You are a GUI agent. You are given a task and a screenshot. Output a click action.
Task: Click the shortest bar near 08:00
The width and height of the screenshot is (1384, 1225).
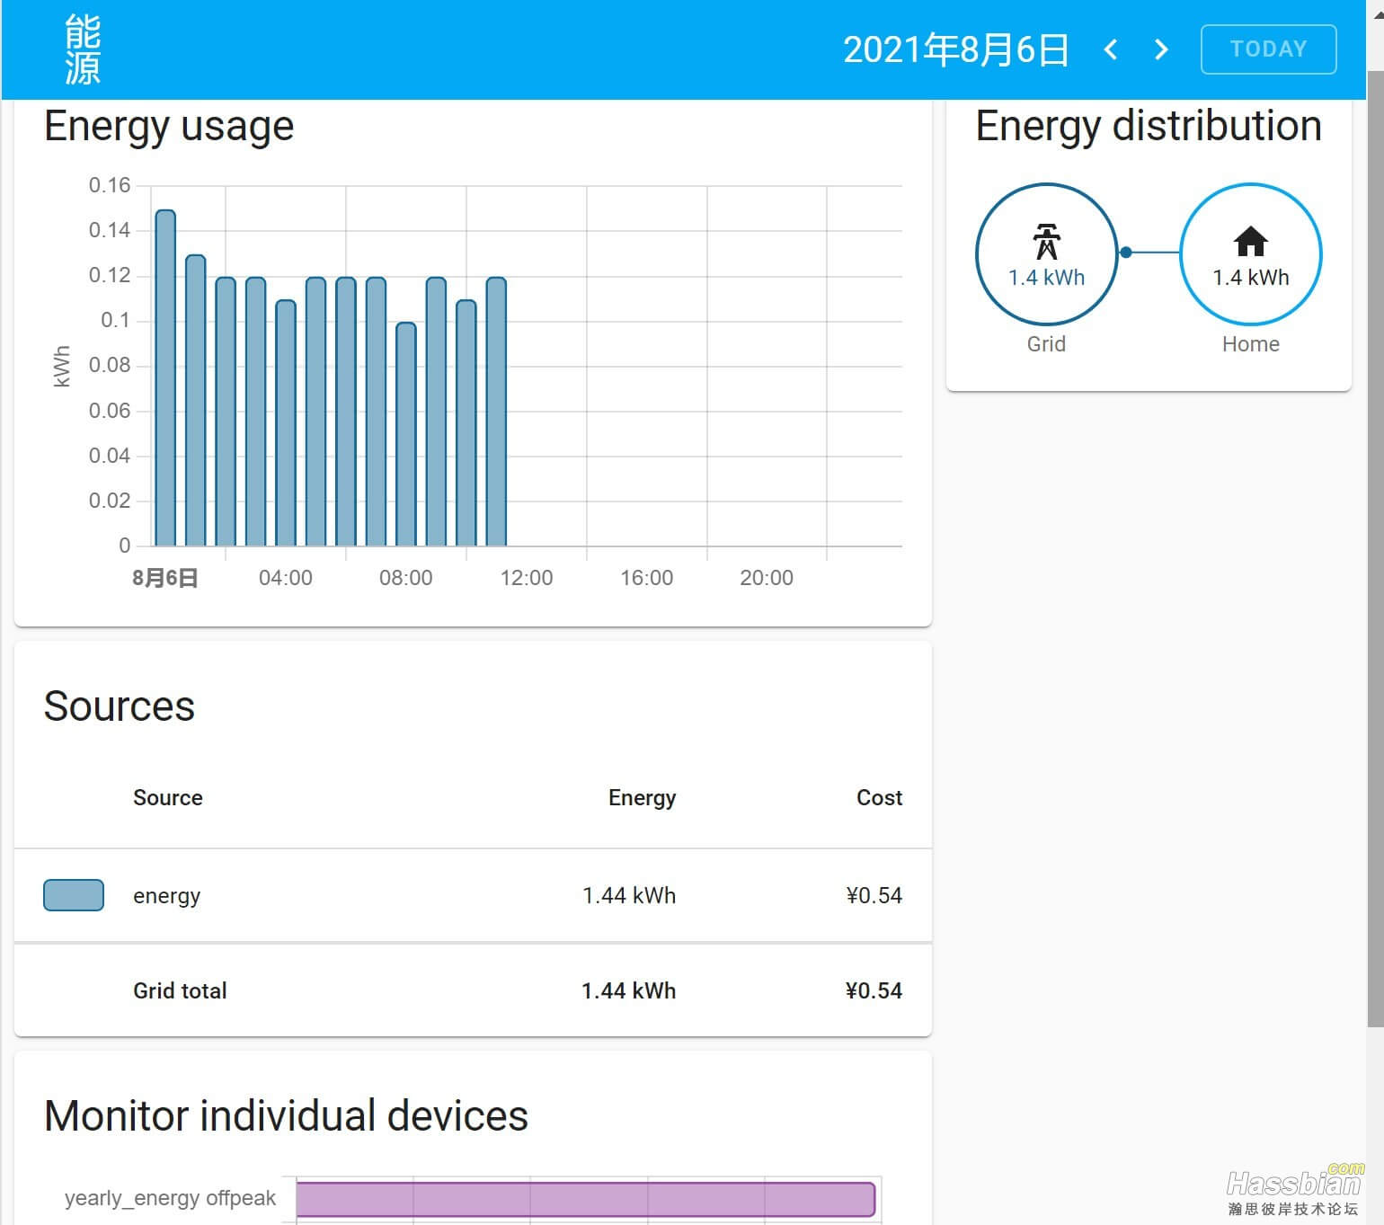(x=406, y=434)
